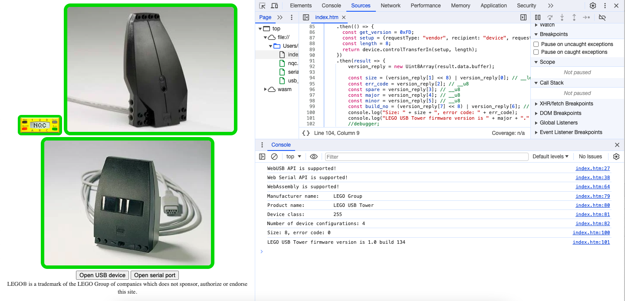Switch to the Security tab
Viewport: 625px width, 301px height.
click(526, 6)
